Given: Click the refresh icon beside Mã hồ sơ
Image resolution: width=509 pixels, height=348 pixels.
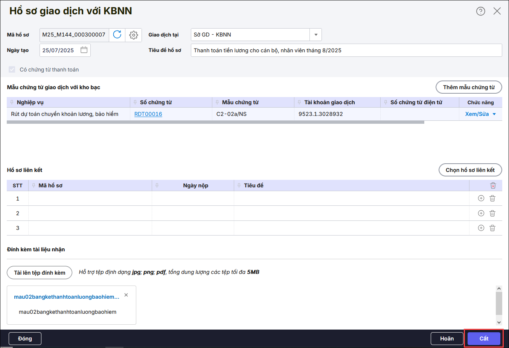Looking at the screenshot, I should (117, 35).
